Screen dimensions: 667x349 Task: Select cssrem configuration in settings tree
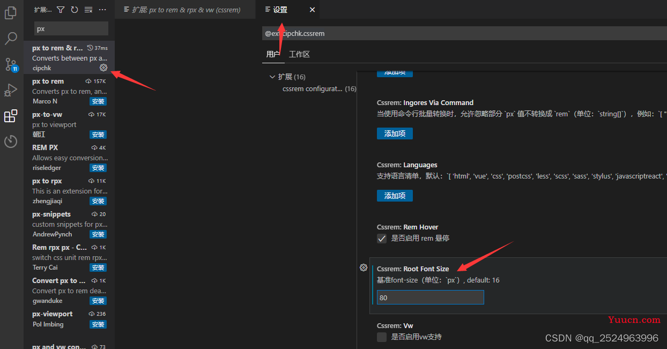[319, 88]
